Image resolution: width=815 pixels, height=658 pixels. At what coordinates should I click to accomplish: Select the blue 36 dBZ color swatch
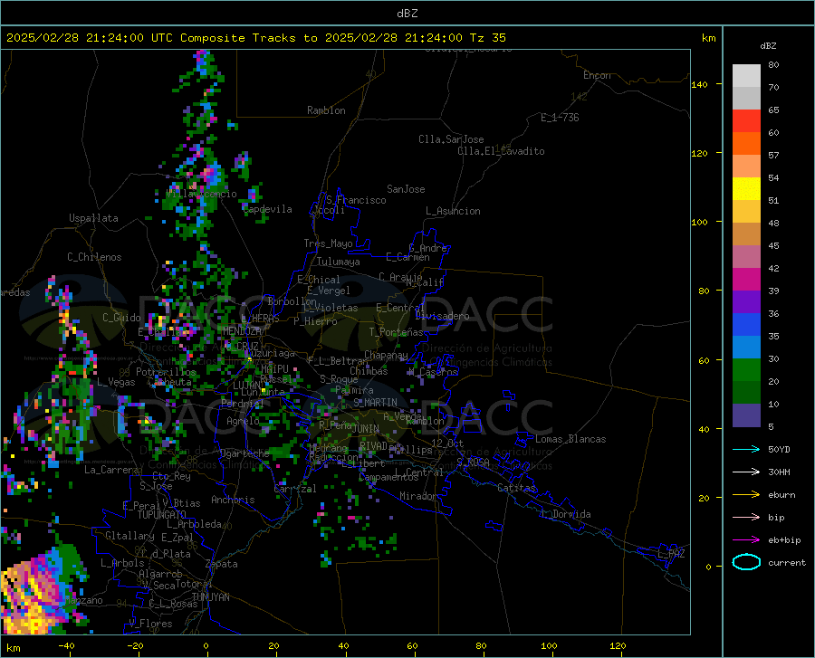click(x=746, y=325)
